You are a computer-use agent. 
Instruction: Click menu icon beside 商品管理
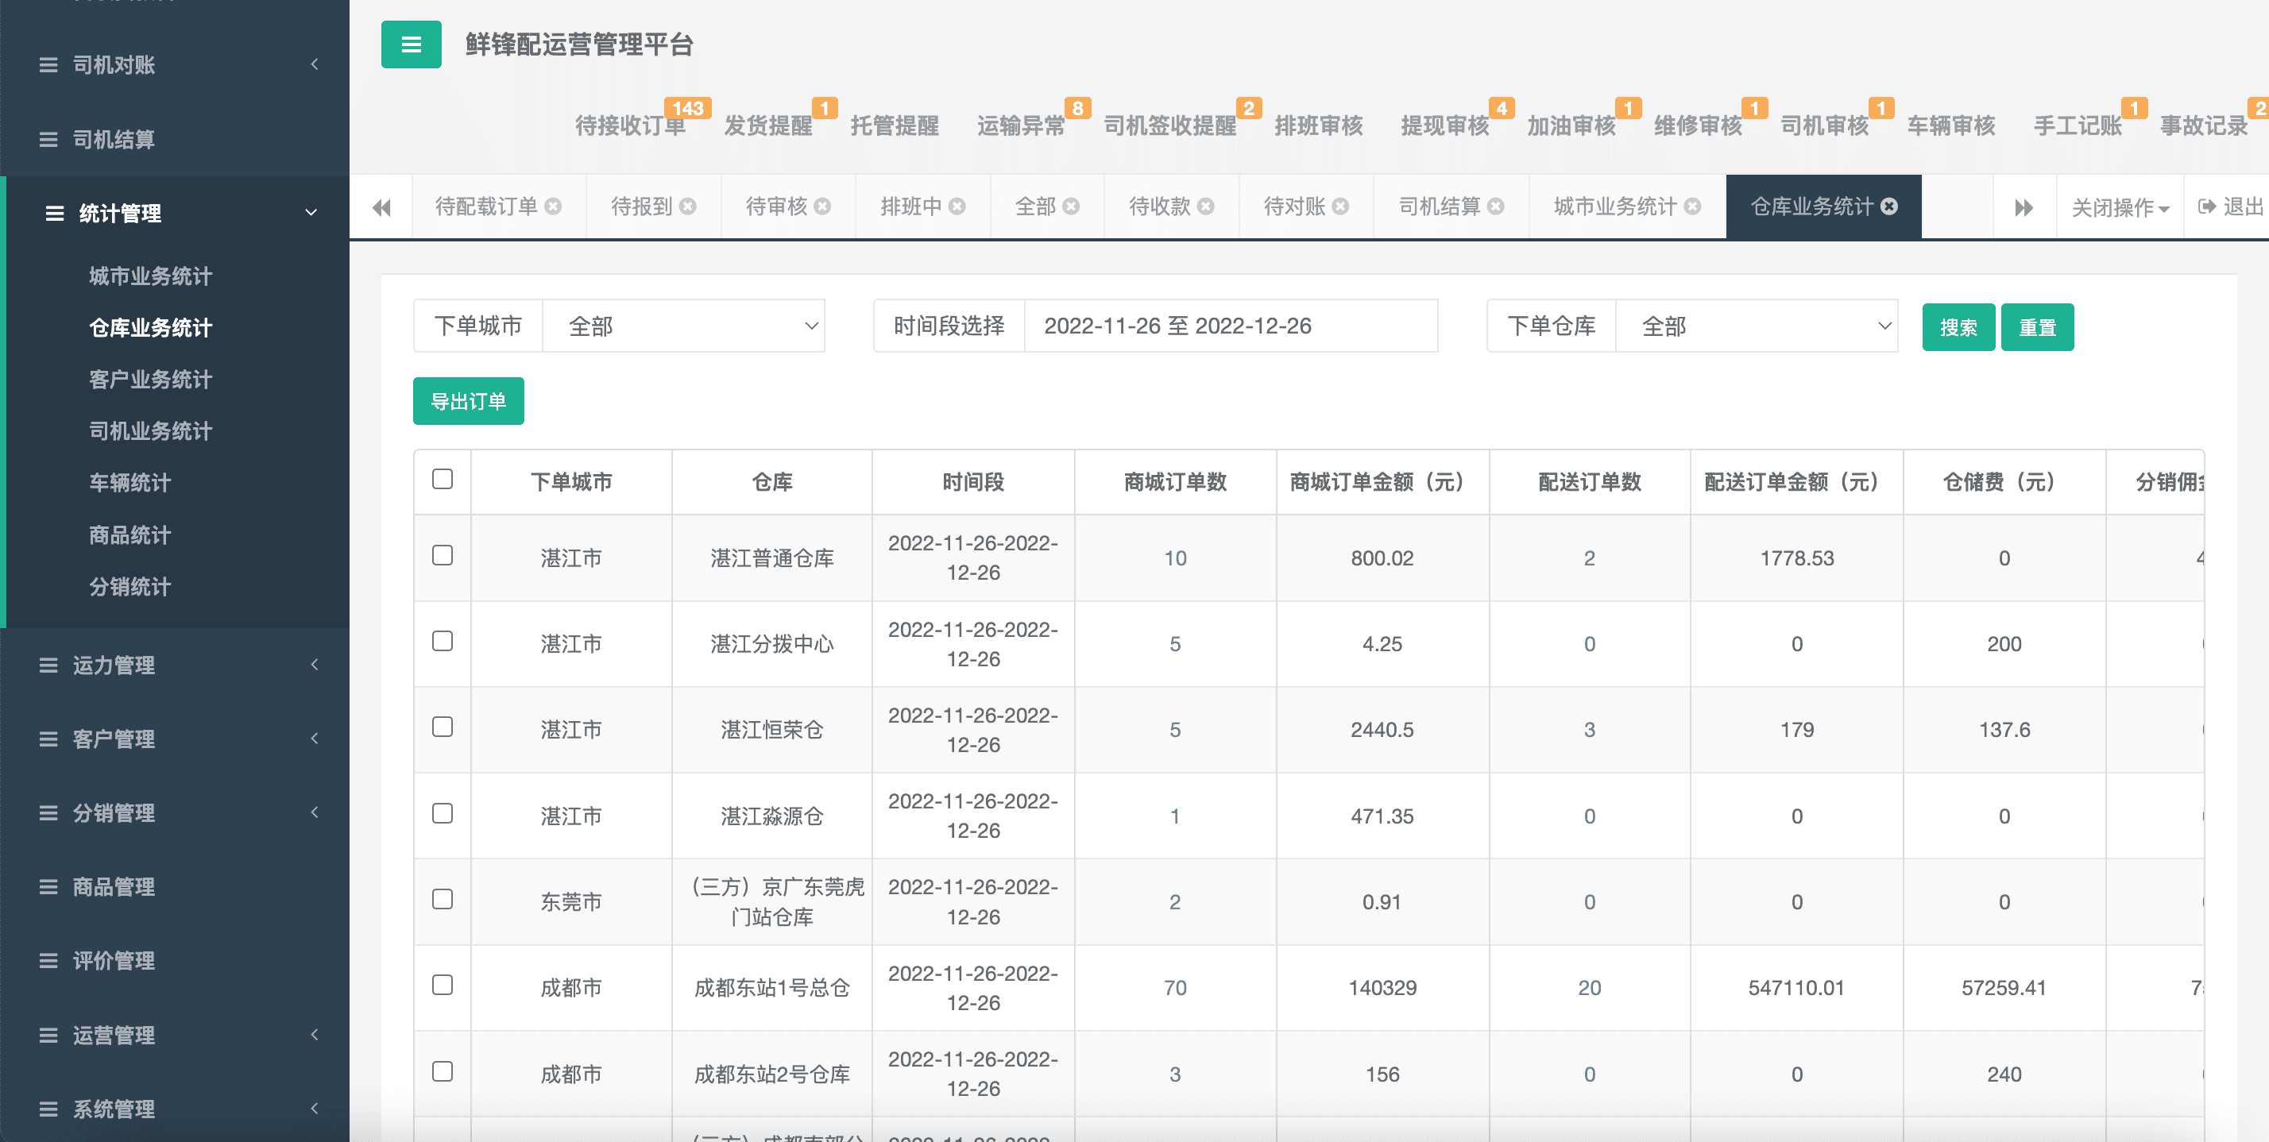(48, 888)
